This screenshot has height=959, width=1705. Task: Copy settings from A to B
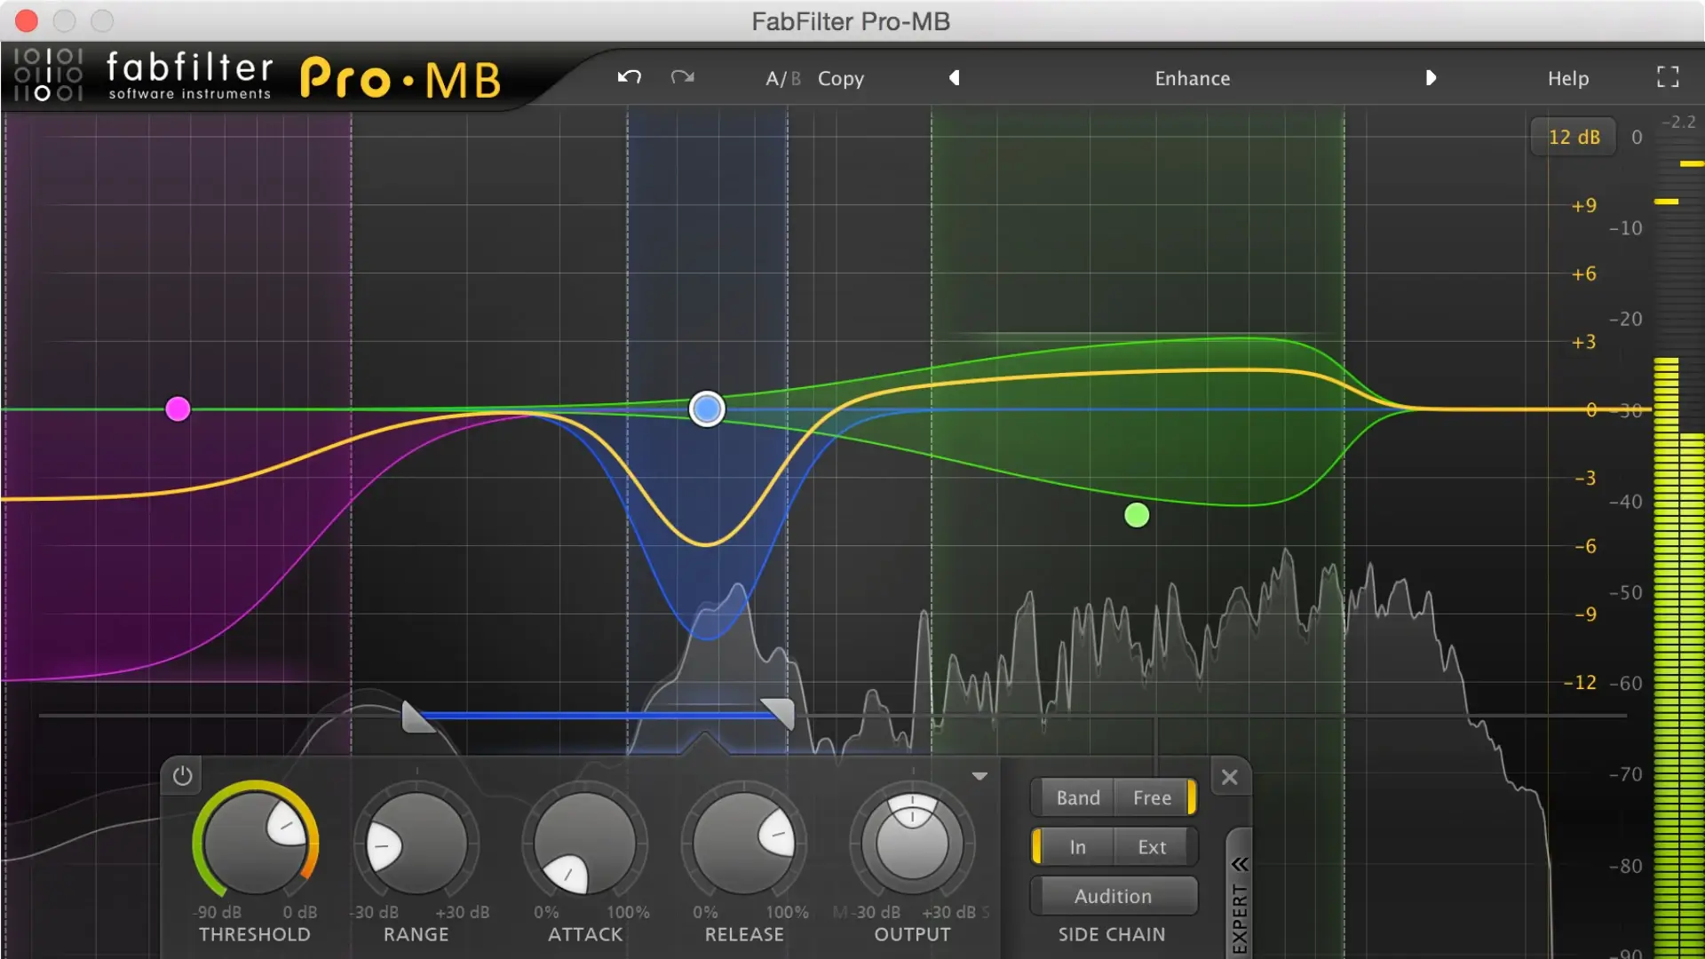pos(840,78)
